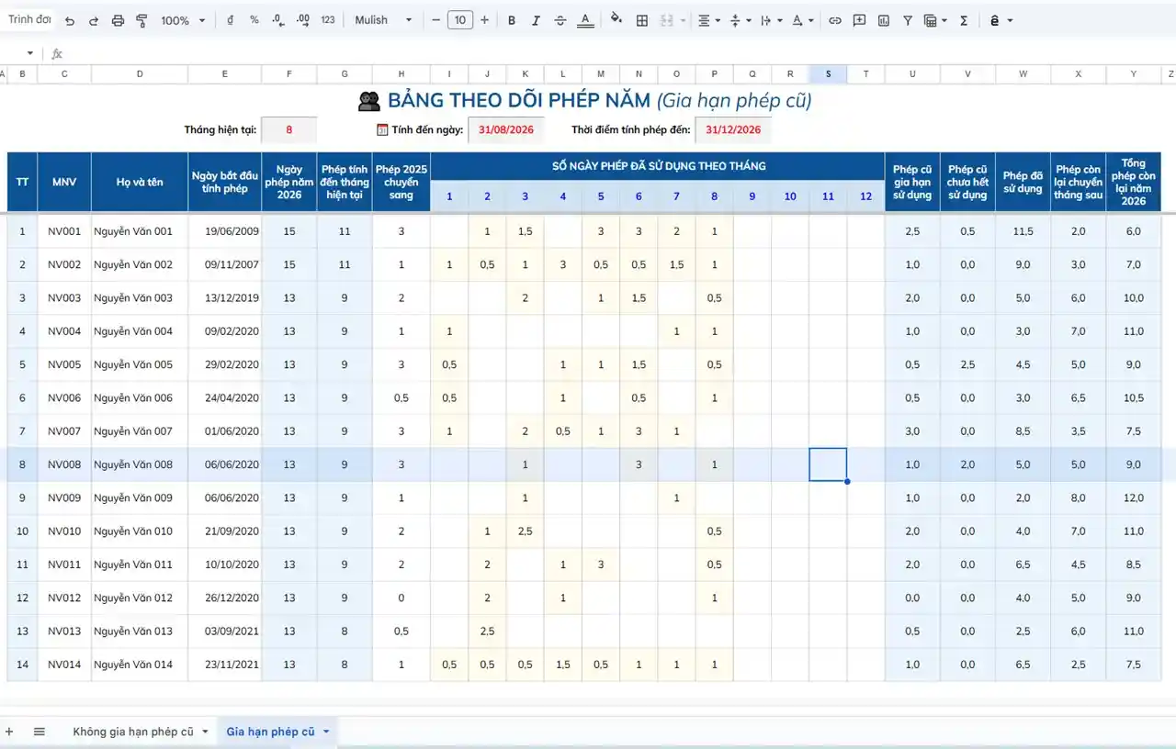The height and width of the screenshot is (749, 1176).
Task: Open the fill color picker
Action: (616, 20)
